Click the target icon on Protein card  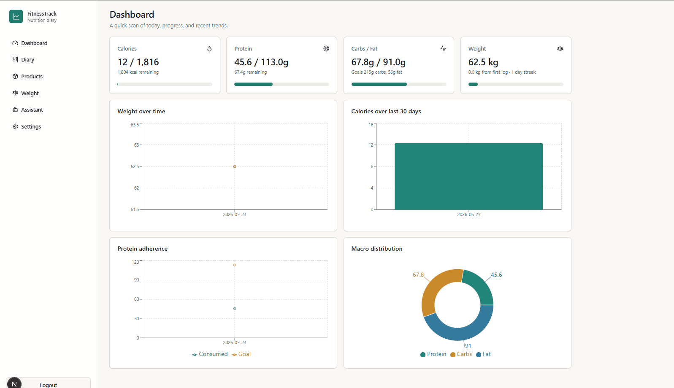(x=326, y=48)
